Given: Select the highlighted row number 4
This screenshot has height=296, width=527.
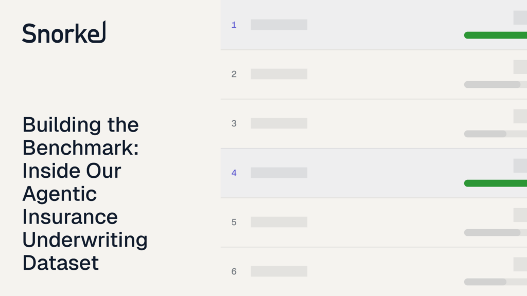Looking at the screenshot, I should coord(234,173).
